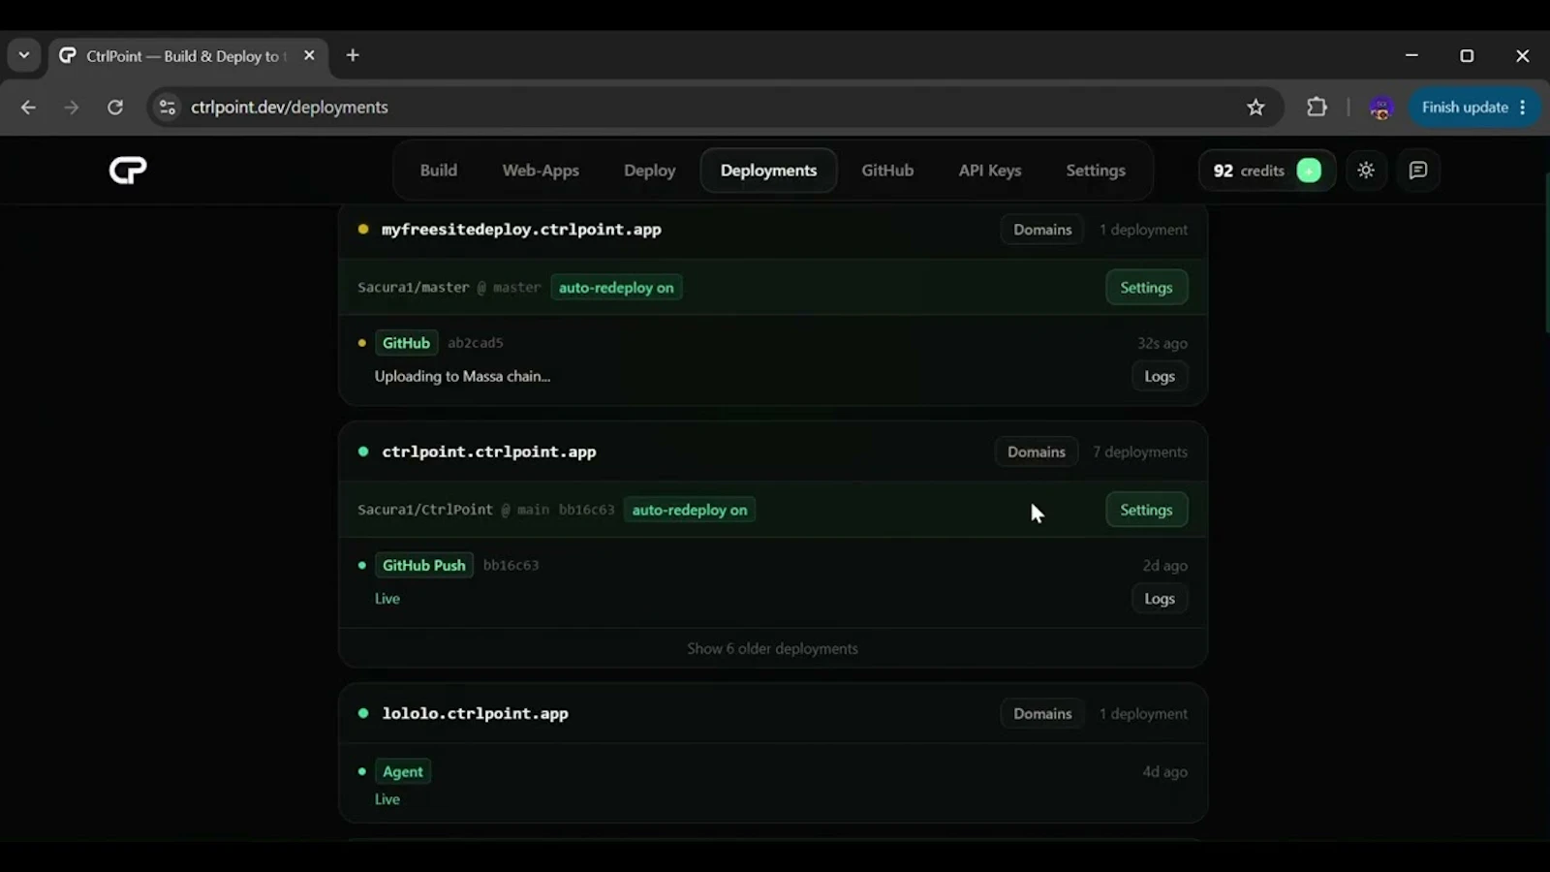Click the '4d ago' timestamp
Screen dimensions: 1550x872
[1164, 771]
